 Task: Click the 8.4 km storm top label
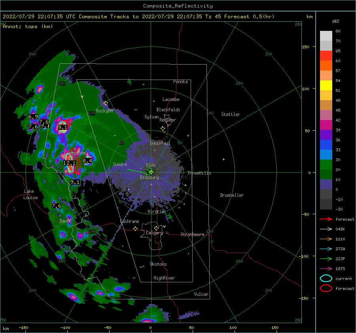point(87,161)
